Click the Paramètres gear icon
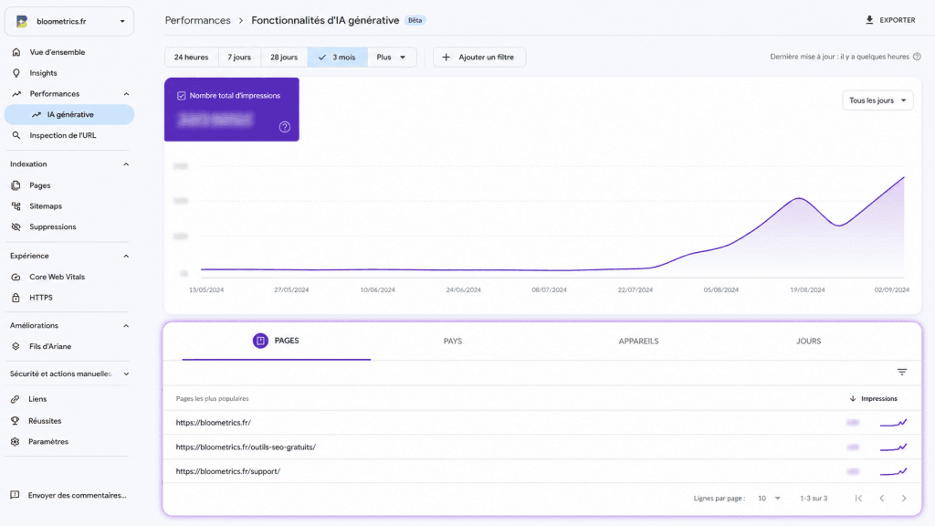The height and width of the screenshot is (526, 935). tap(15, 442)
